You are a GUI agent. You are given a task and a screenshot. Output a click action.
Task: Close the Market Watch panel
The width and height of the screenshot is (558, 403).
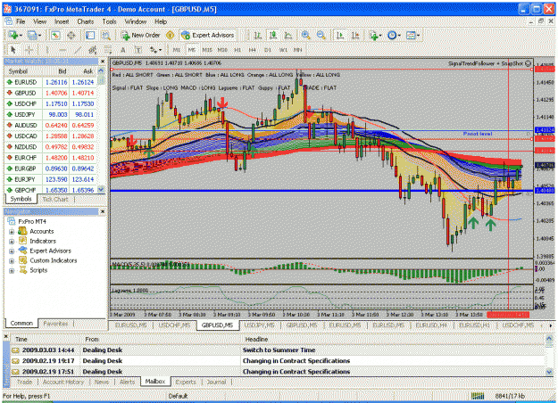103,62
